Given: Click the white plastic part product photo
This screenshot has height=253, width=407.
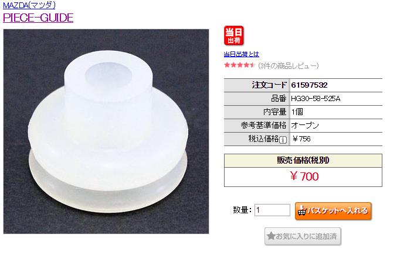Looking at the screenshot, I should pyautogui.click(x=106, y=131).
